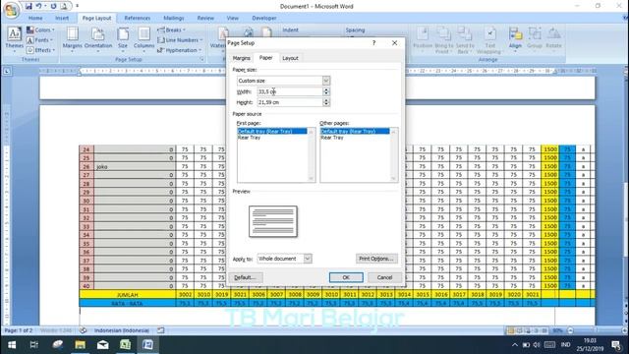Open the Developer ribbon tab
Viewport: 629px width, 354px height.
[264, 18]
